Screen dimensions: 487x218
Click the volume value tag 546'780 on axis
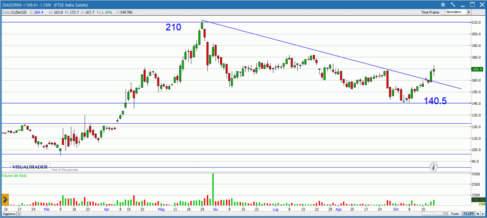pos(477,200)
